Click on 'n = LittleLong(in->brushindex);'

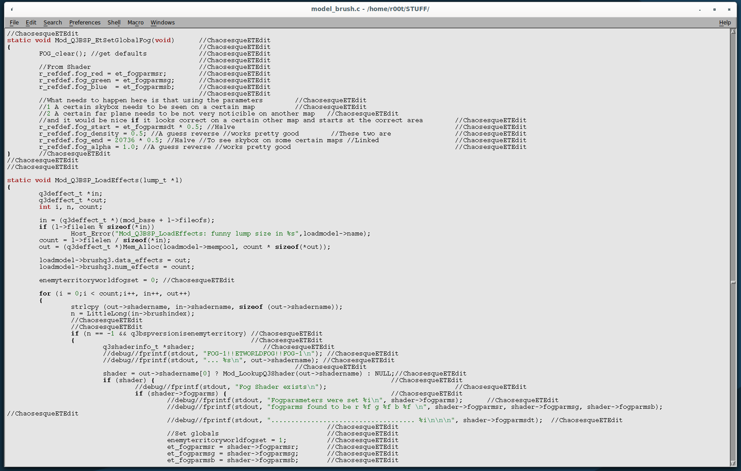(132, 314)
